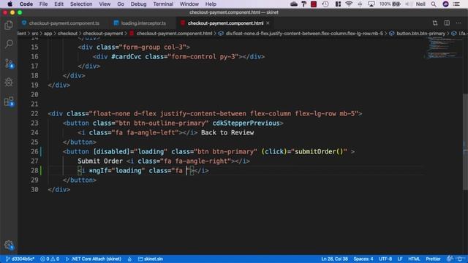The image size is (468, 263).
Task: Click line number 22 in gutter
Action: pos(34,114)
